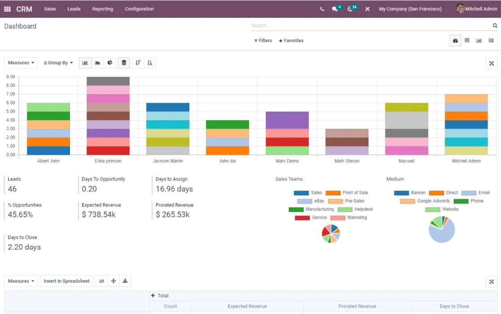Viewport: 501px width, 314px height.
Task: Open the Filters options
Action: coord(263,40)
